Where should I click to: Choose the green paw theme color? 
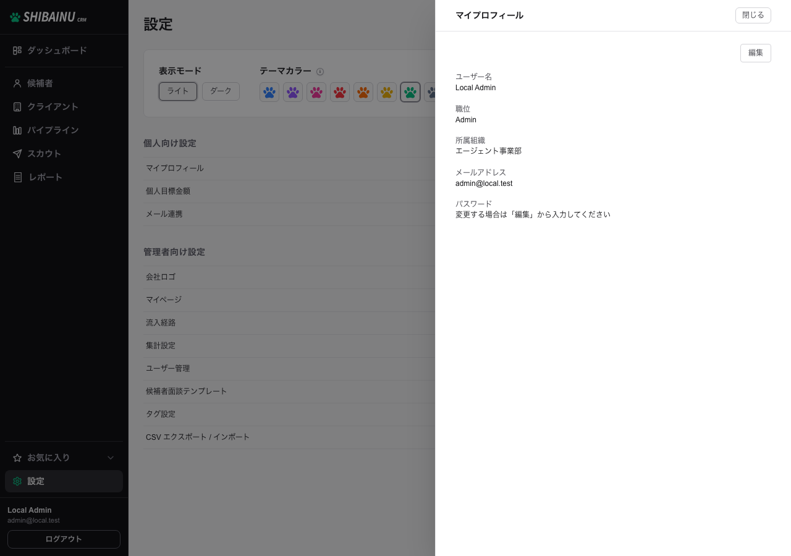pyautogui.click(x=410, y=92)
